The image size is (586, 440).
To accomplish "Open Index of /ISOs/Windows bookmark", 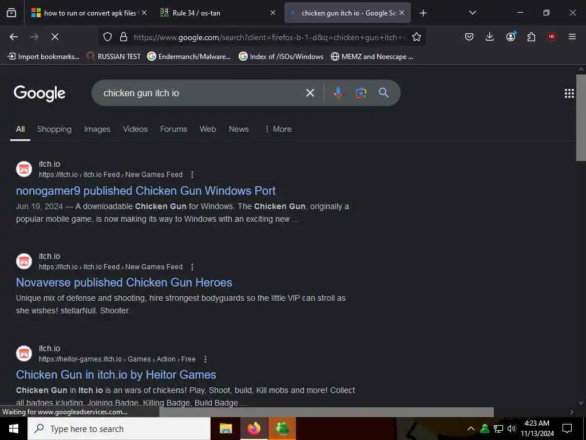I will point(281,57).
